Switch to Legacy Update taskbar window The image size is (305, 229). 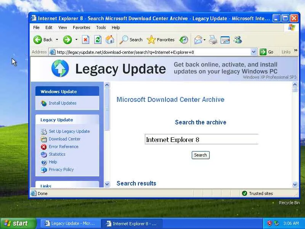(71, 223)
